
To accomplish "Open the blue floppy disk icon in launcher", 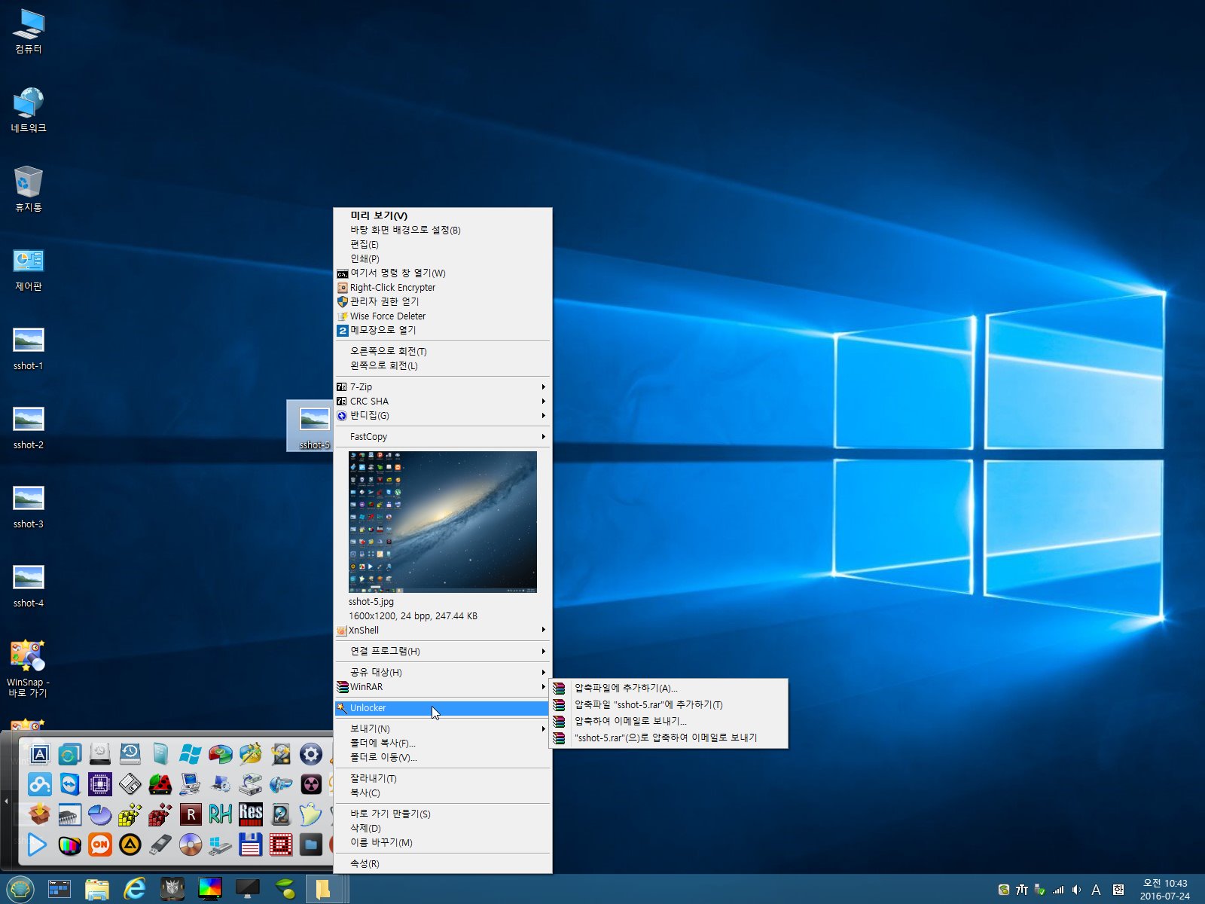I will pyautogui.click(x=250, y=844).
